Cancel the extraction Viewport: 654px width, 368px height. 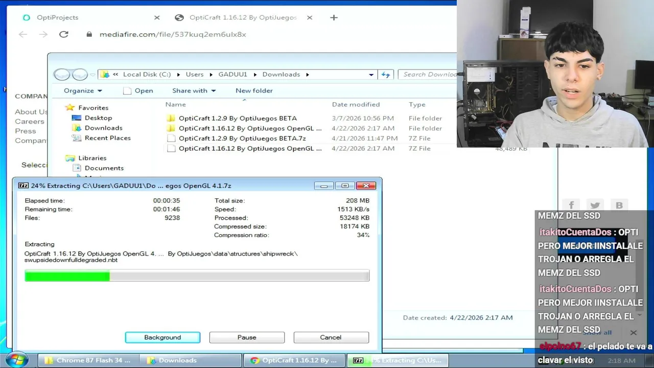[331, 337]
